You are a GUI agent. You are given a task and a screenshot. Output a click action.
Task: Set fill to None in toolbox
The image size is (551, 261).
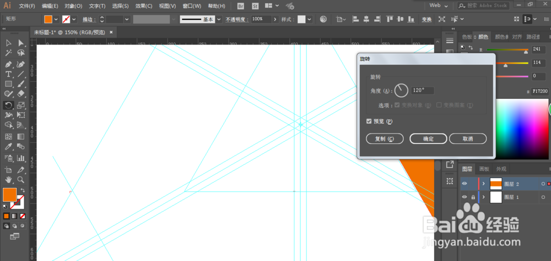(23, 216)
